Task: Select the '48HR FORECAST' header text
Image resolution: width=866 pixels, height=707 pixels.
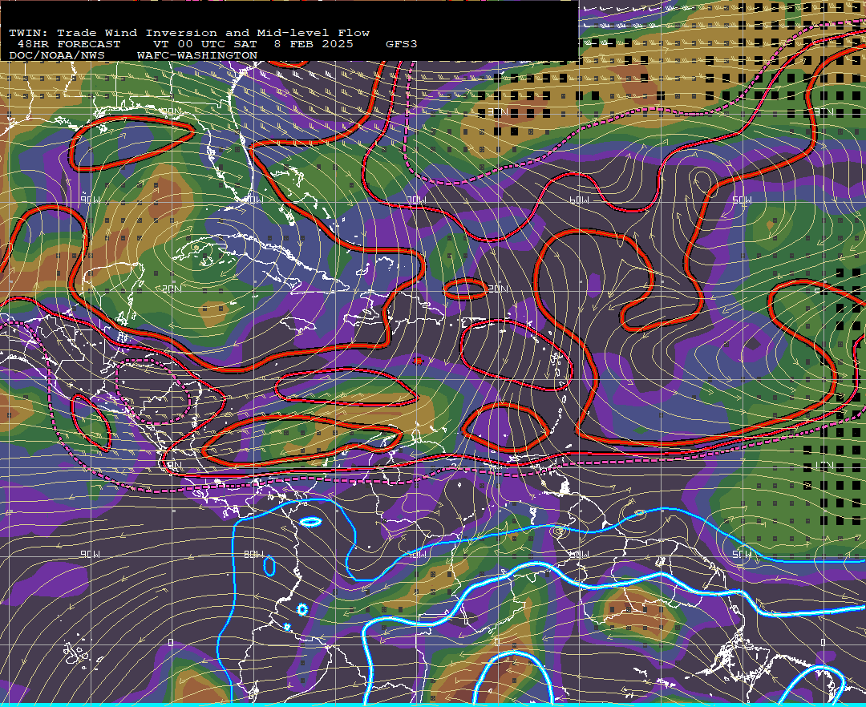Action: click(68, 44)
